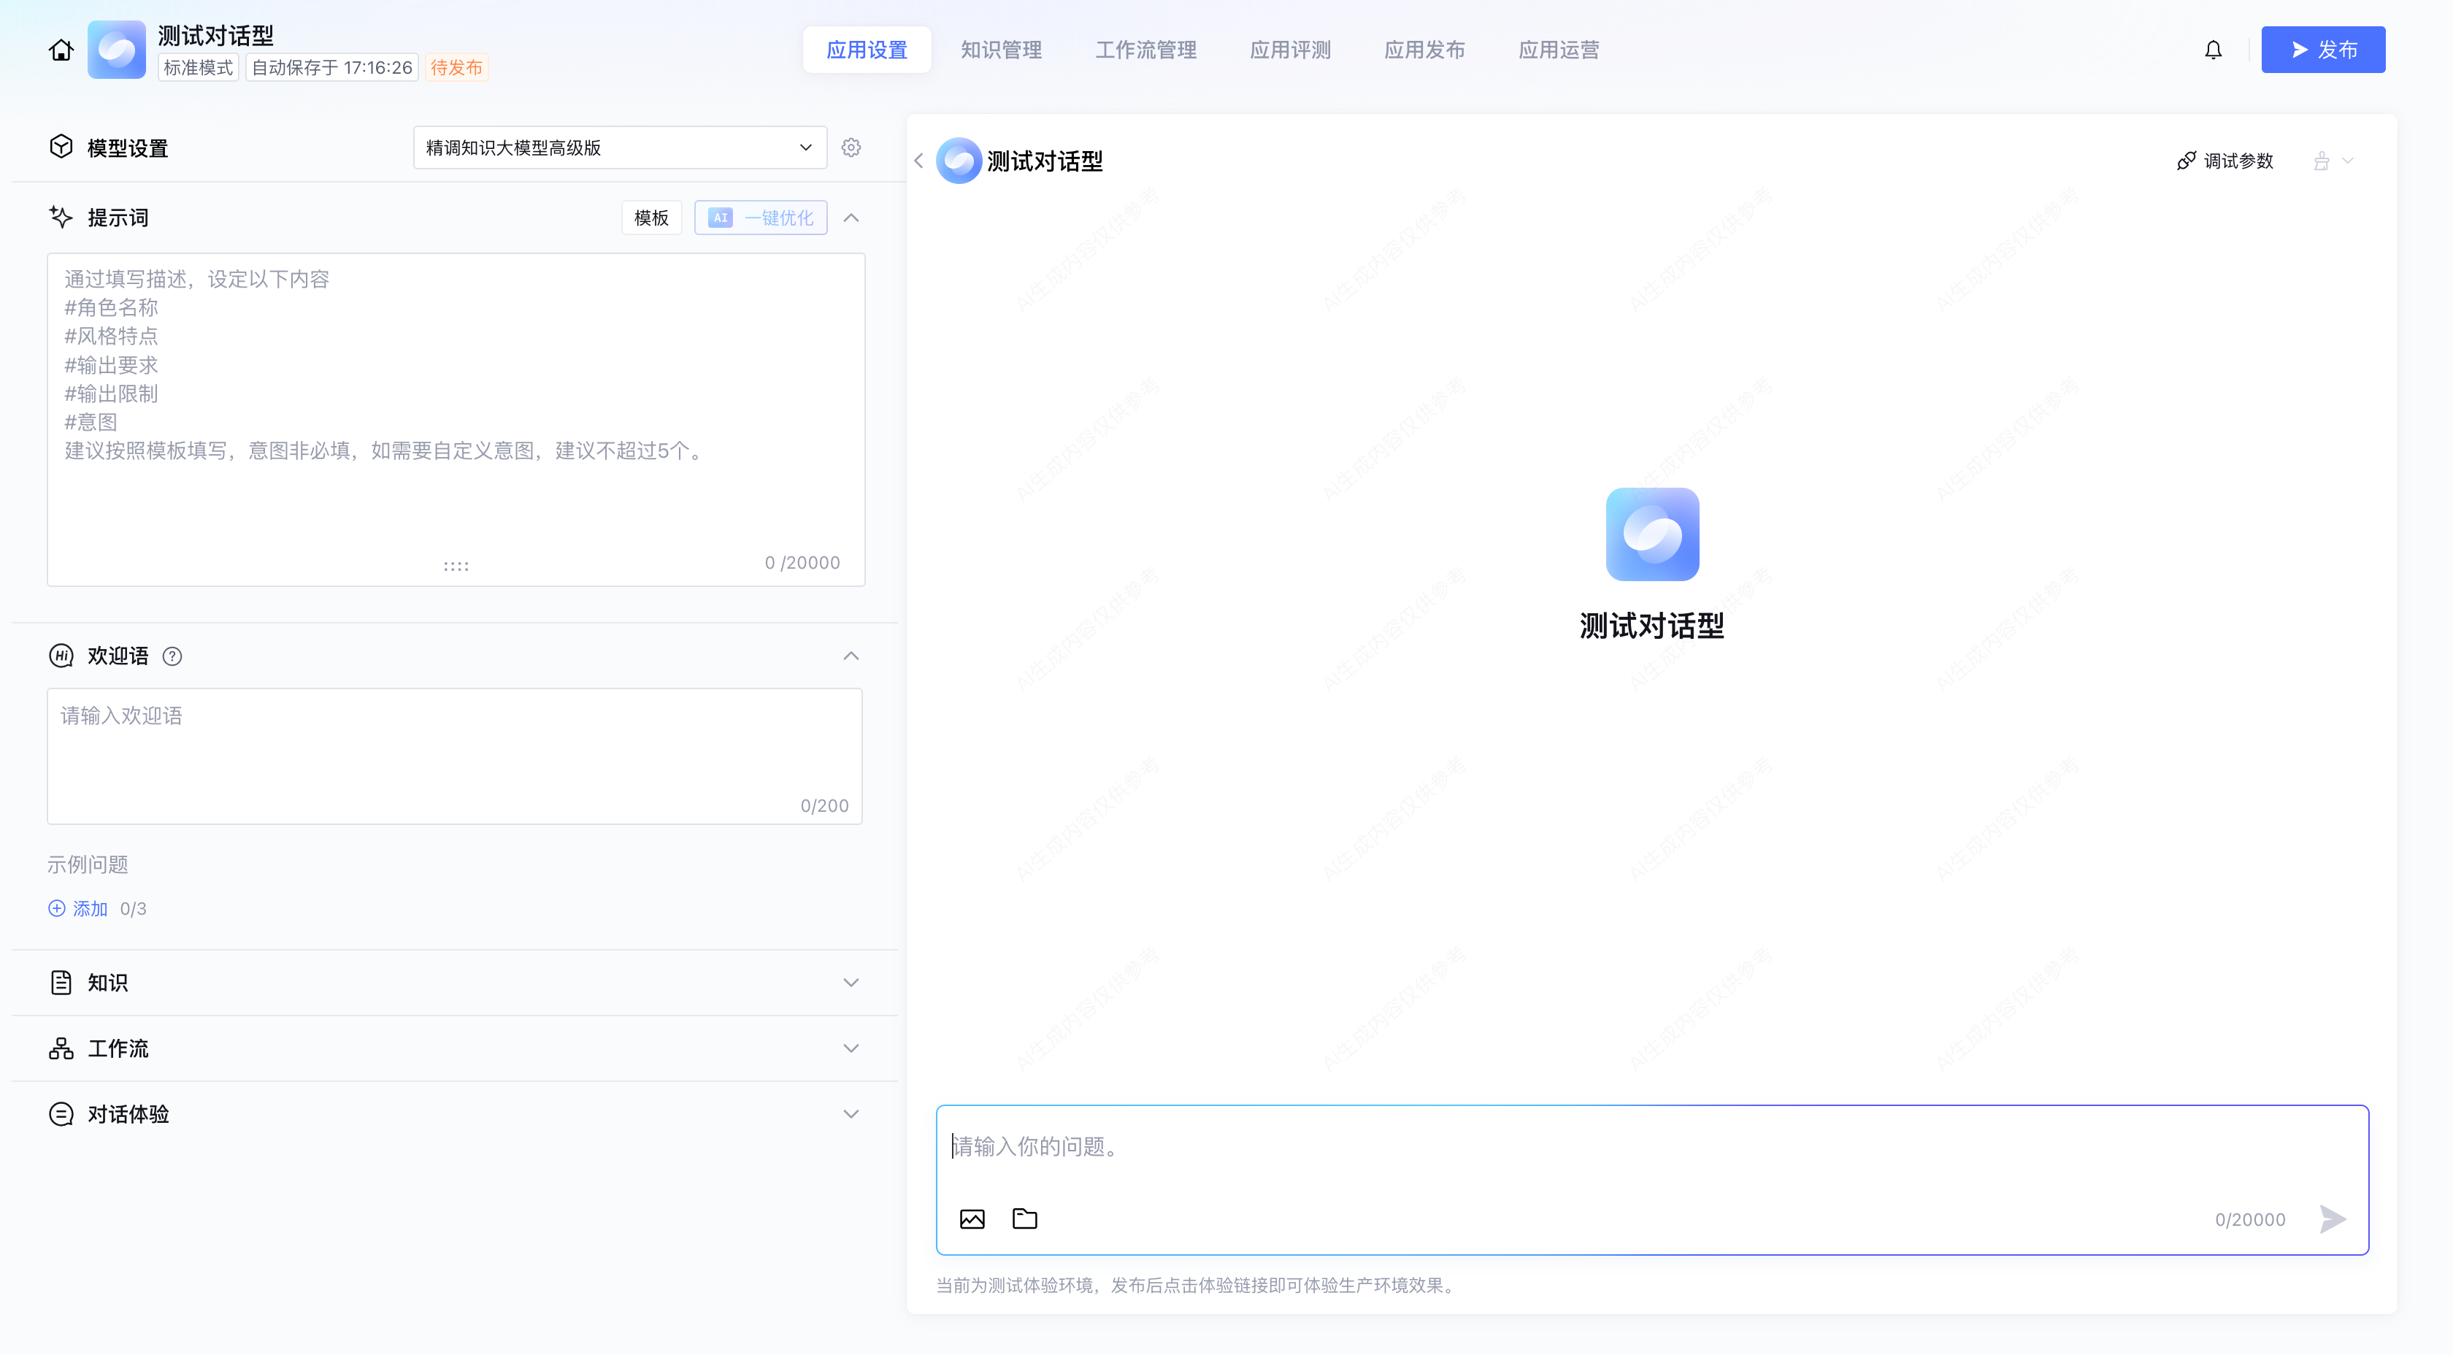Click the welcome message help icon
The image size is (2453, 1355).
(172, 656)
